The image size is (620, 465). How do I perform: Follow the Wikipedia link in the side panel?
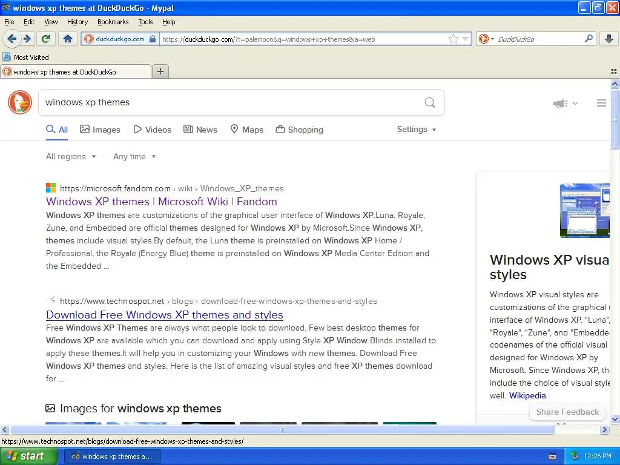tap(527, 395)
